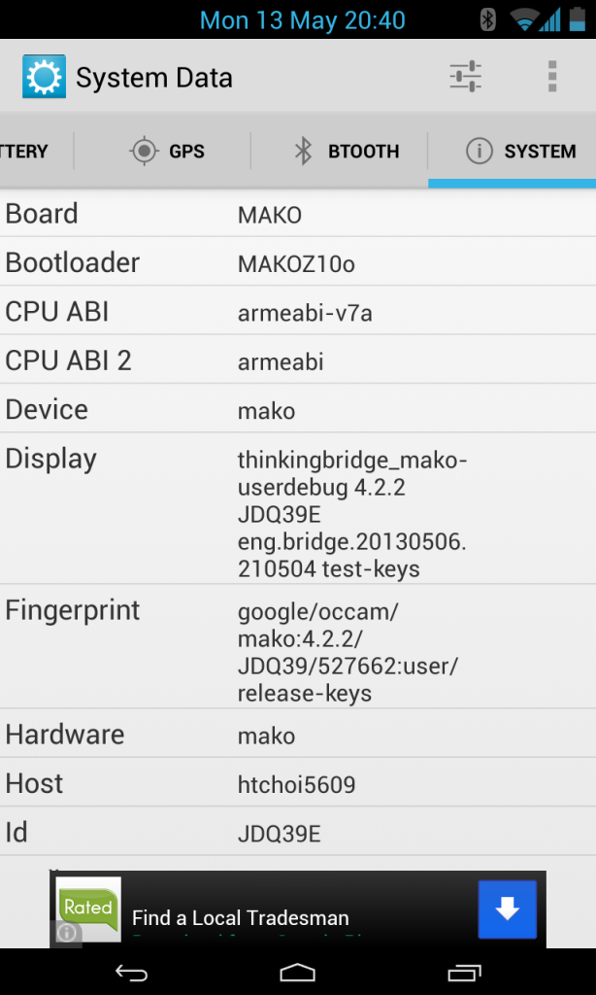The width and height of the screenshot is (596, 995).
Task: Open the sliders settings icon
Action: point(466,77)
